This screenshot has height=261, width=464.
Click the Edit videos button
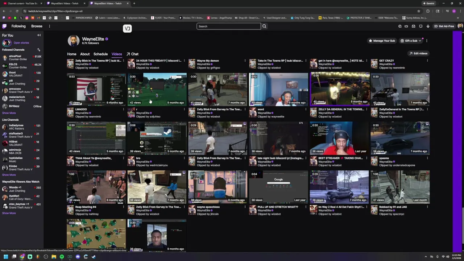point(418,53)
